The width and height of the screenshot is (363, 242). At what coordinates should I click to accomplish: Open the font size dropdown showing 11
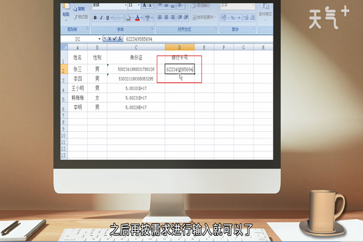click(139, 5)
